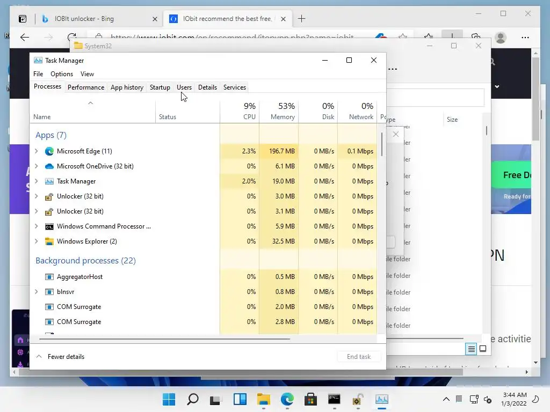The width and height of the screenshot is (550, 412).
Task: Click the End task button
Action: (x=359, y=357)
